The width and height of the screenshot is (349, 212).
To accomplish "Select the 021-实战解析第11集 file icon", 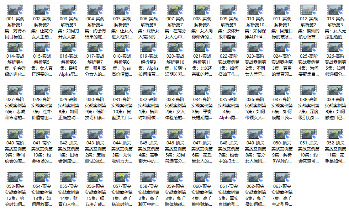I will point(202,47).
